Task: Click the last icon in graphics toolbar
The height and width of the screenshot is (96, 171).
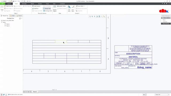Action: [x=104, y=17]
